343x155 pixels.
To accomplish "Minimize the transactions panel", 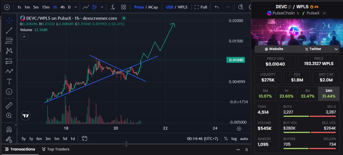I will (238, 150).
